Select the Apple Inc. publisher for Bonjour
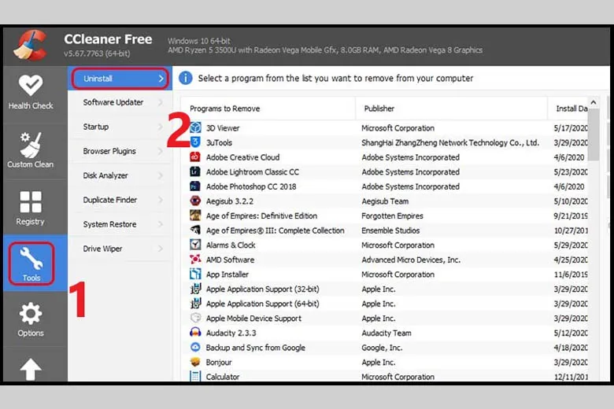The height and width of the screenshot is (409, 614). (379, 363)
